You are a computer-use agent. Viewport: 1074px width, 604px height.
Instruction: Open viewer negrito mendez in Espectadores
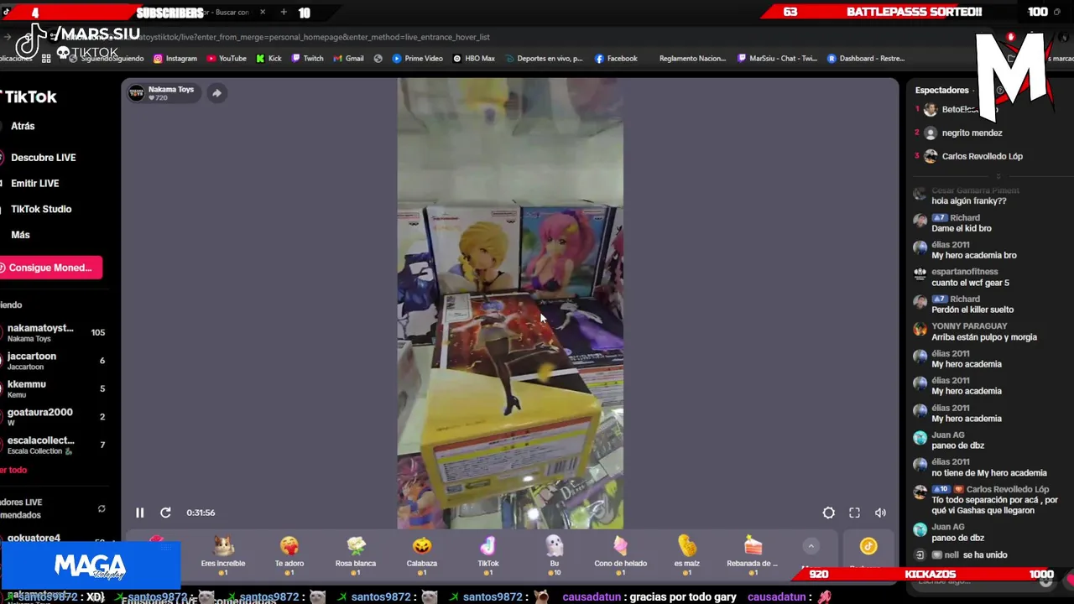coord(972,133)
